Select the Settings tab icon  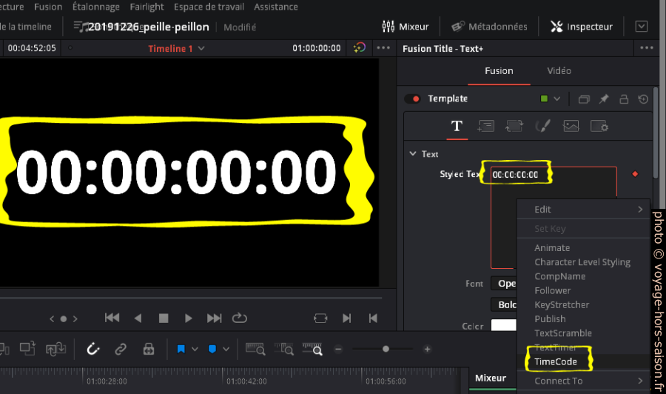pos(599,126)
